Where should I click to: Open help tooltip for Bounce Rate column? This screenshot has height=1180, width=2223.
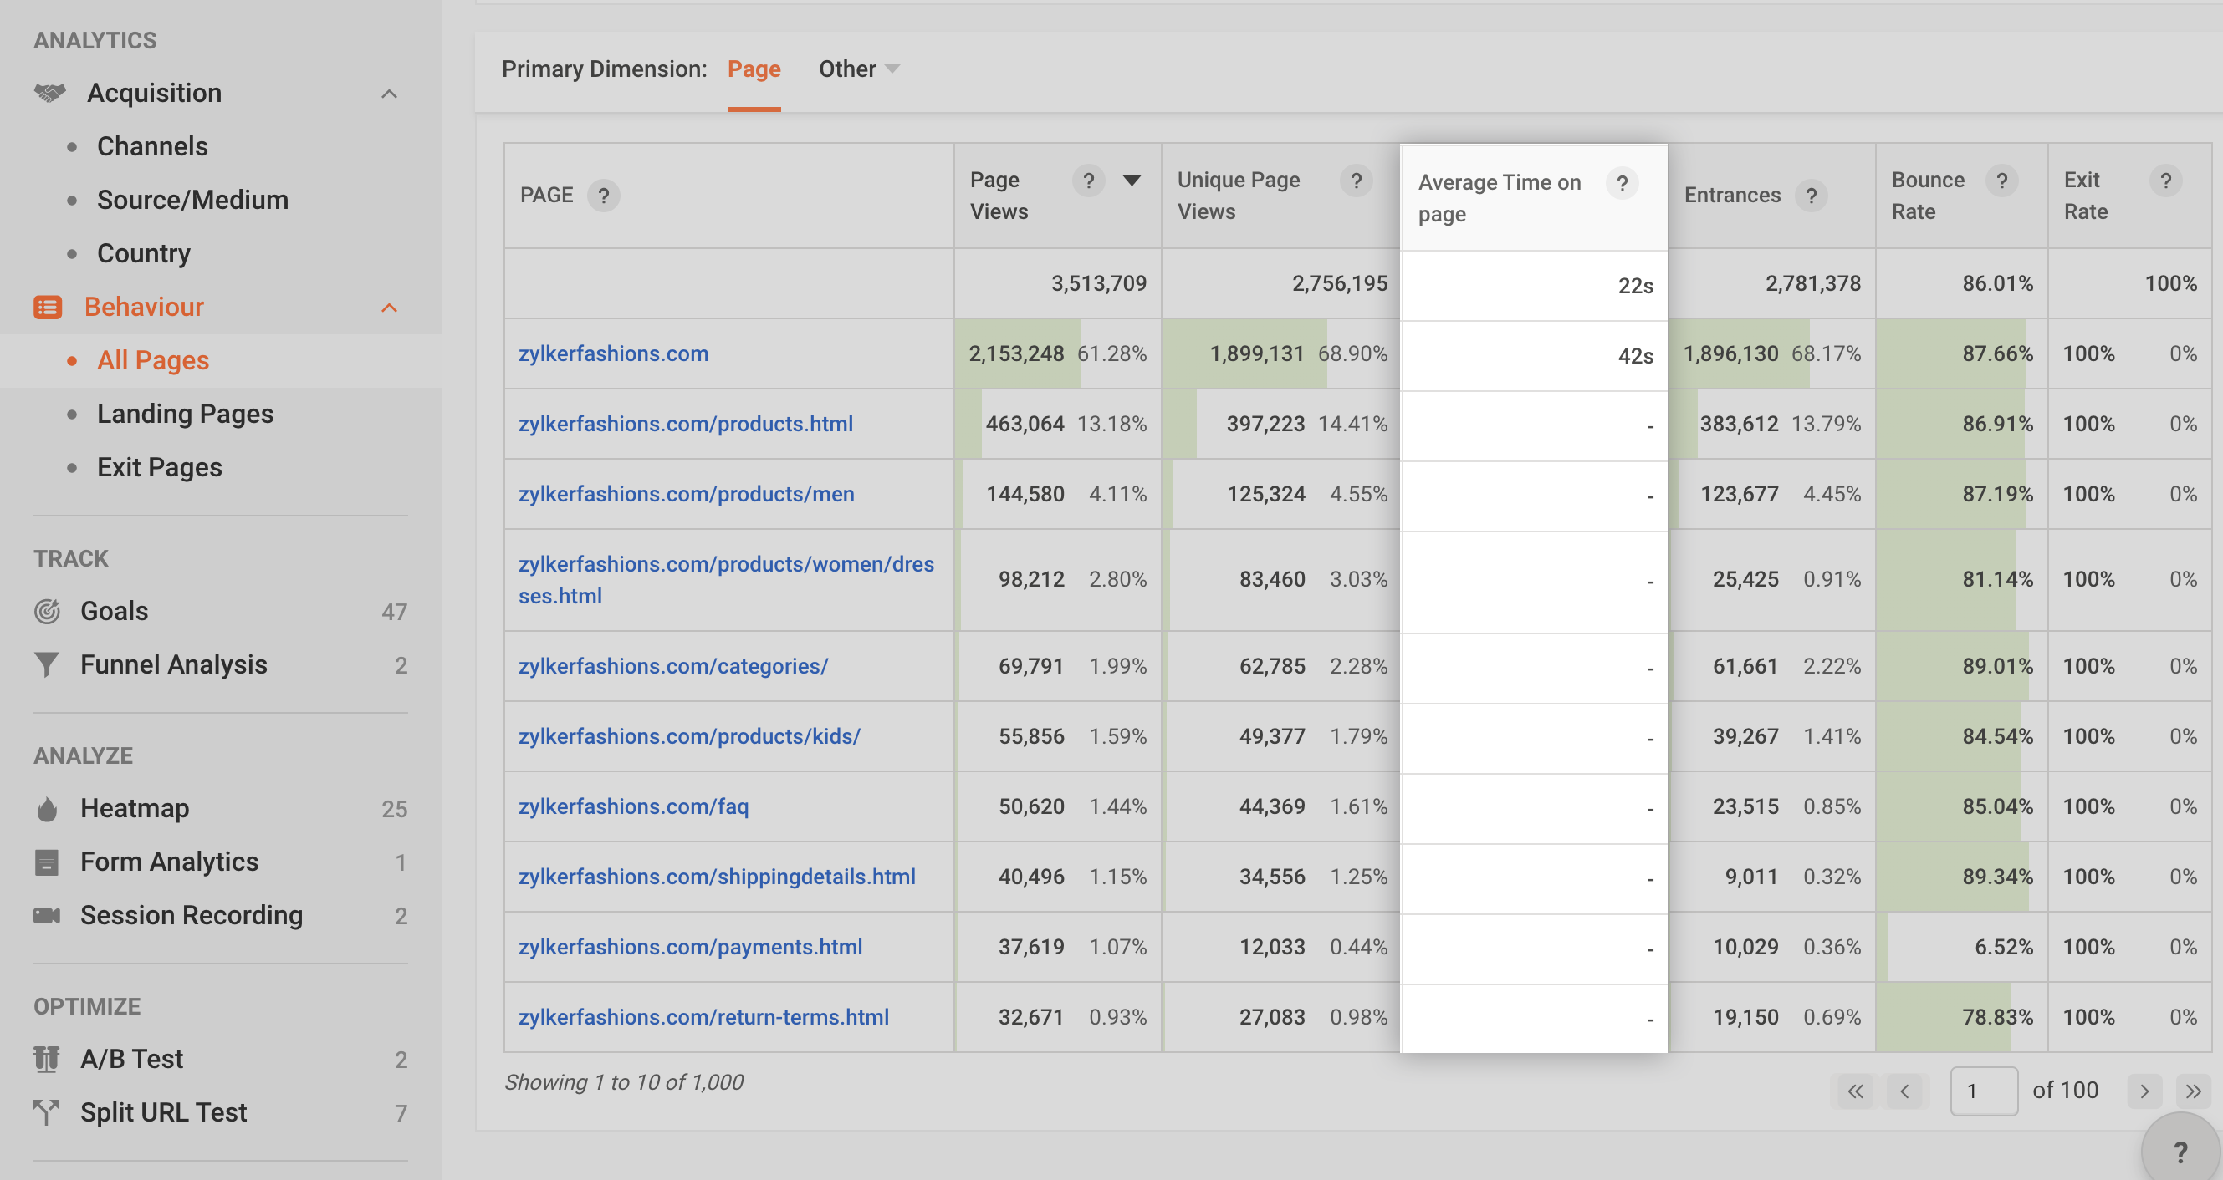[x=2001, y=181]
